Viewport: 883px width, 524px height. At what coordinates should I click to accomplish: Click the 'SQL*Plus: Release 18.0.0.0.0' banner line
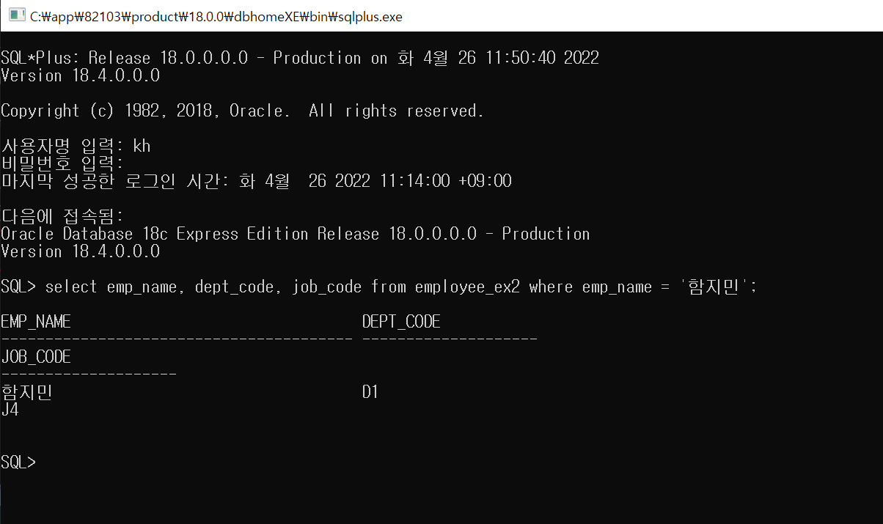300,58
